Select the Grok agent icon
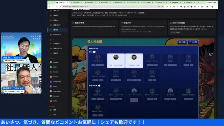Viewport: 224px width, 126px height. 51,86
